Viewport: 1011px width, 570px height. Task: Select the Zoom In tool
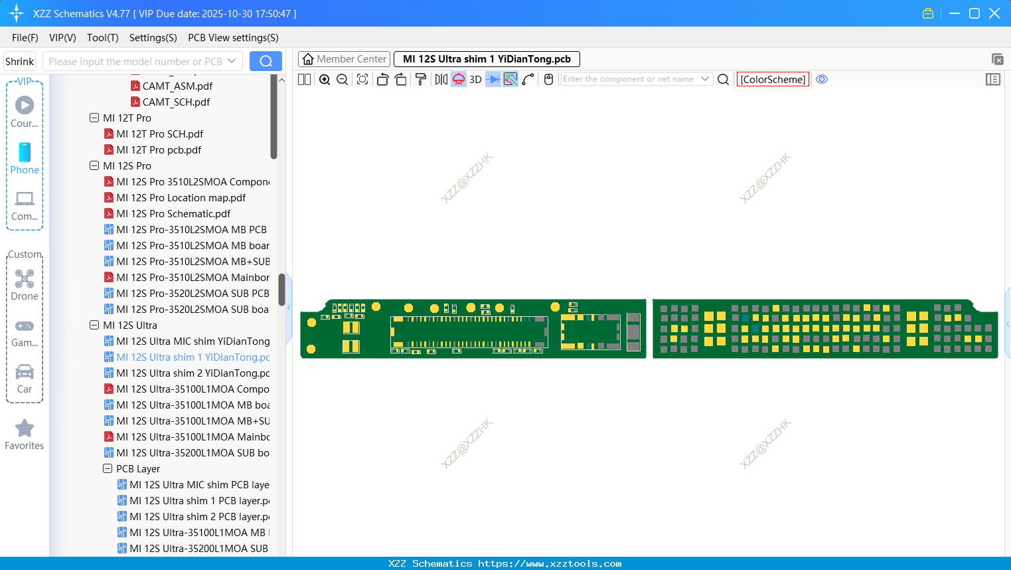tap(325, 79)
